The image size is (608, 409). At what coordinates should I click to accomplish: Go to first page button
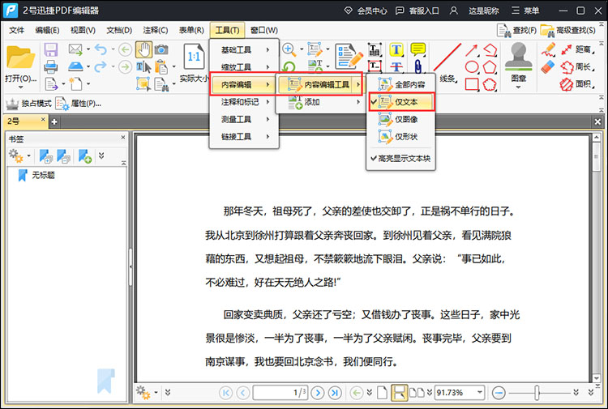(x=225, y=393)
